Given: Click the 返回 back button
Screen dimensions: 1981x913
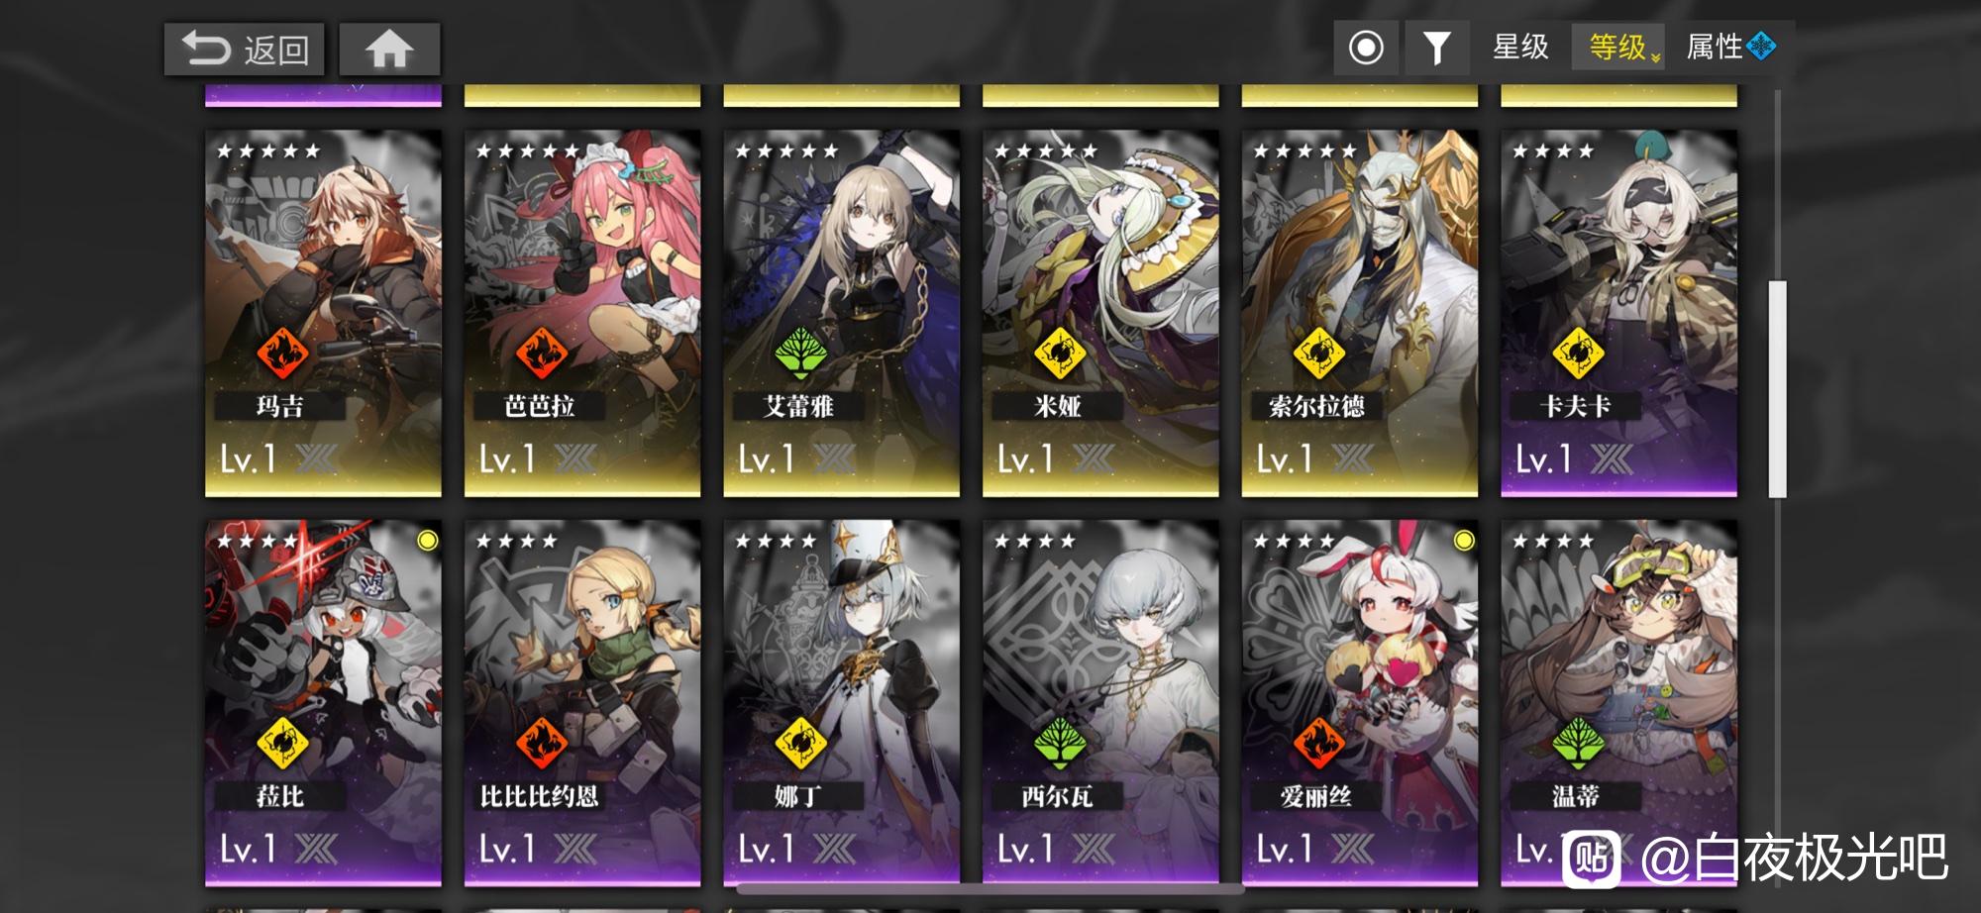Looking at the screenshot, I should [244, 50].
